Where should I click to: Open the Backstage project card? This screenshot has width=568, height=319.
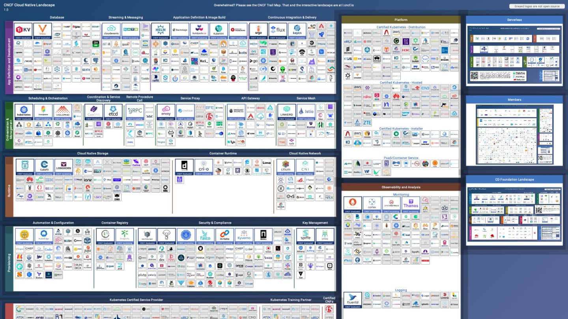click(x=179, y=31)
